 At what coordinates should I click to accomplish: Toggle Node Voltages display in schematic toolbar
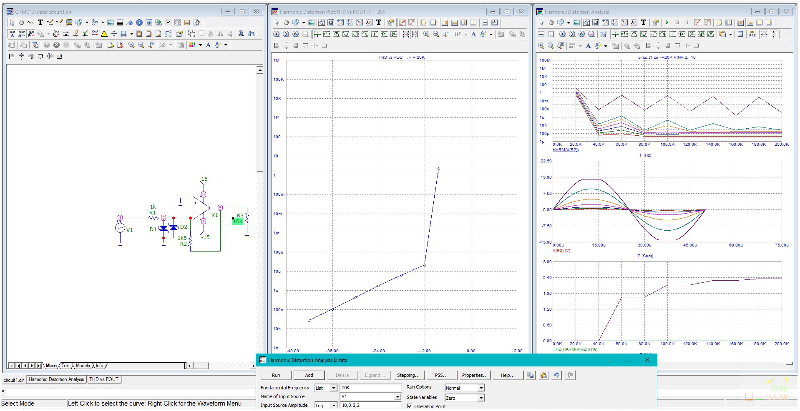(x=56, y=34)
